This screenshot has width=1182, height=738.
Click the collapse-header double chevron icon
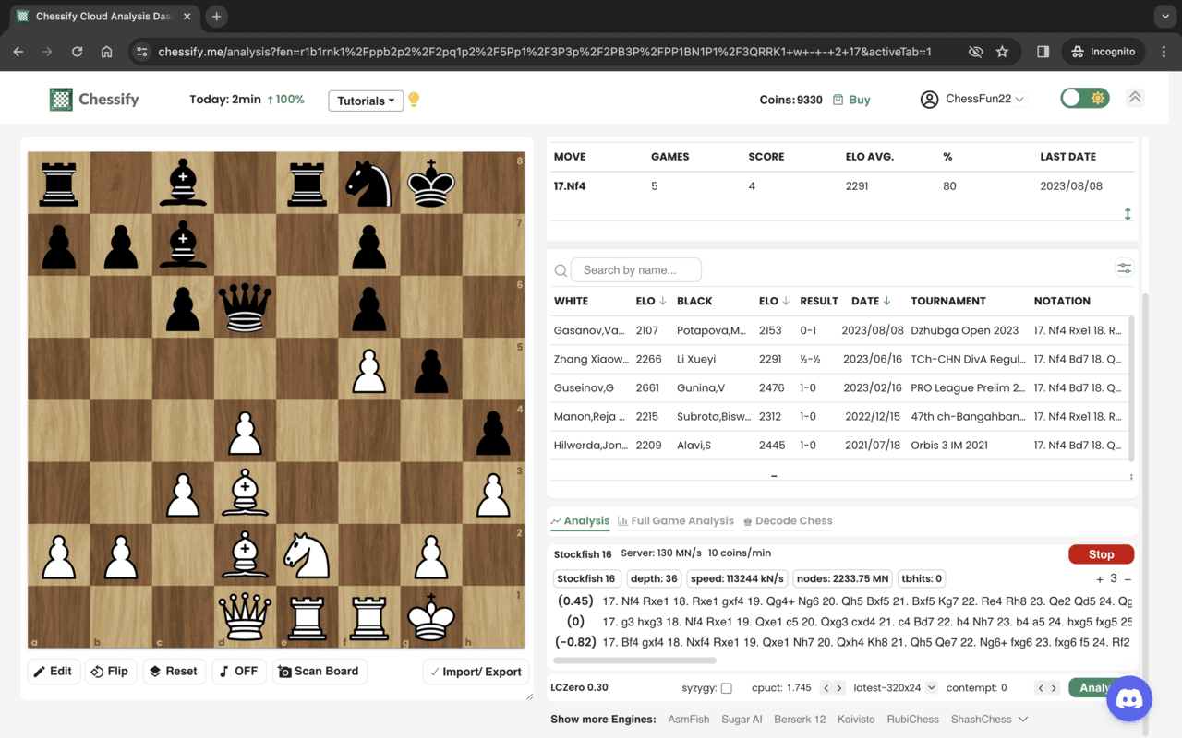[1135, 98]
